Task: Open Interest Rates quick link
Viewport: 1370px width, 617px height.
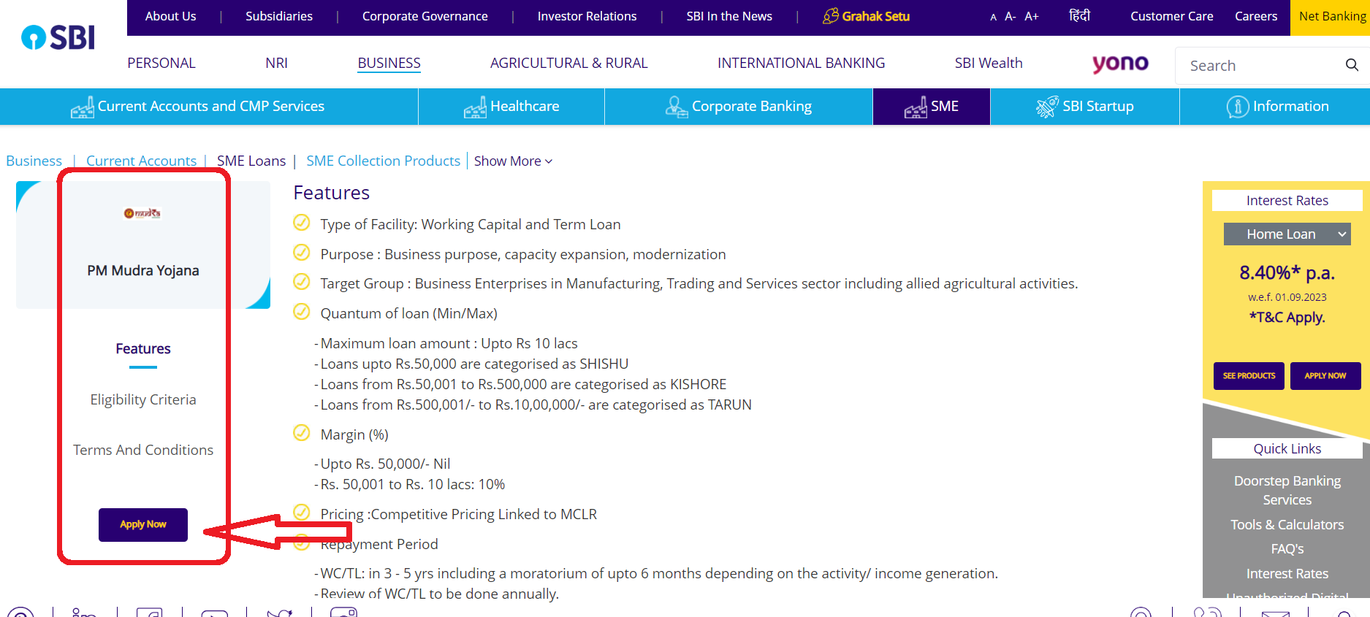Action: pyautogui.click(x=1287, y=574)
